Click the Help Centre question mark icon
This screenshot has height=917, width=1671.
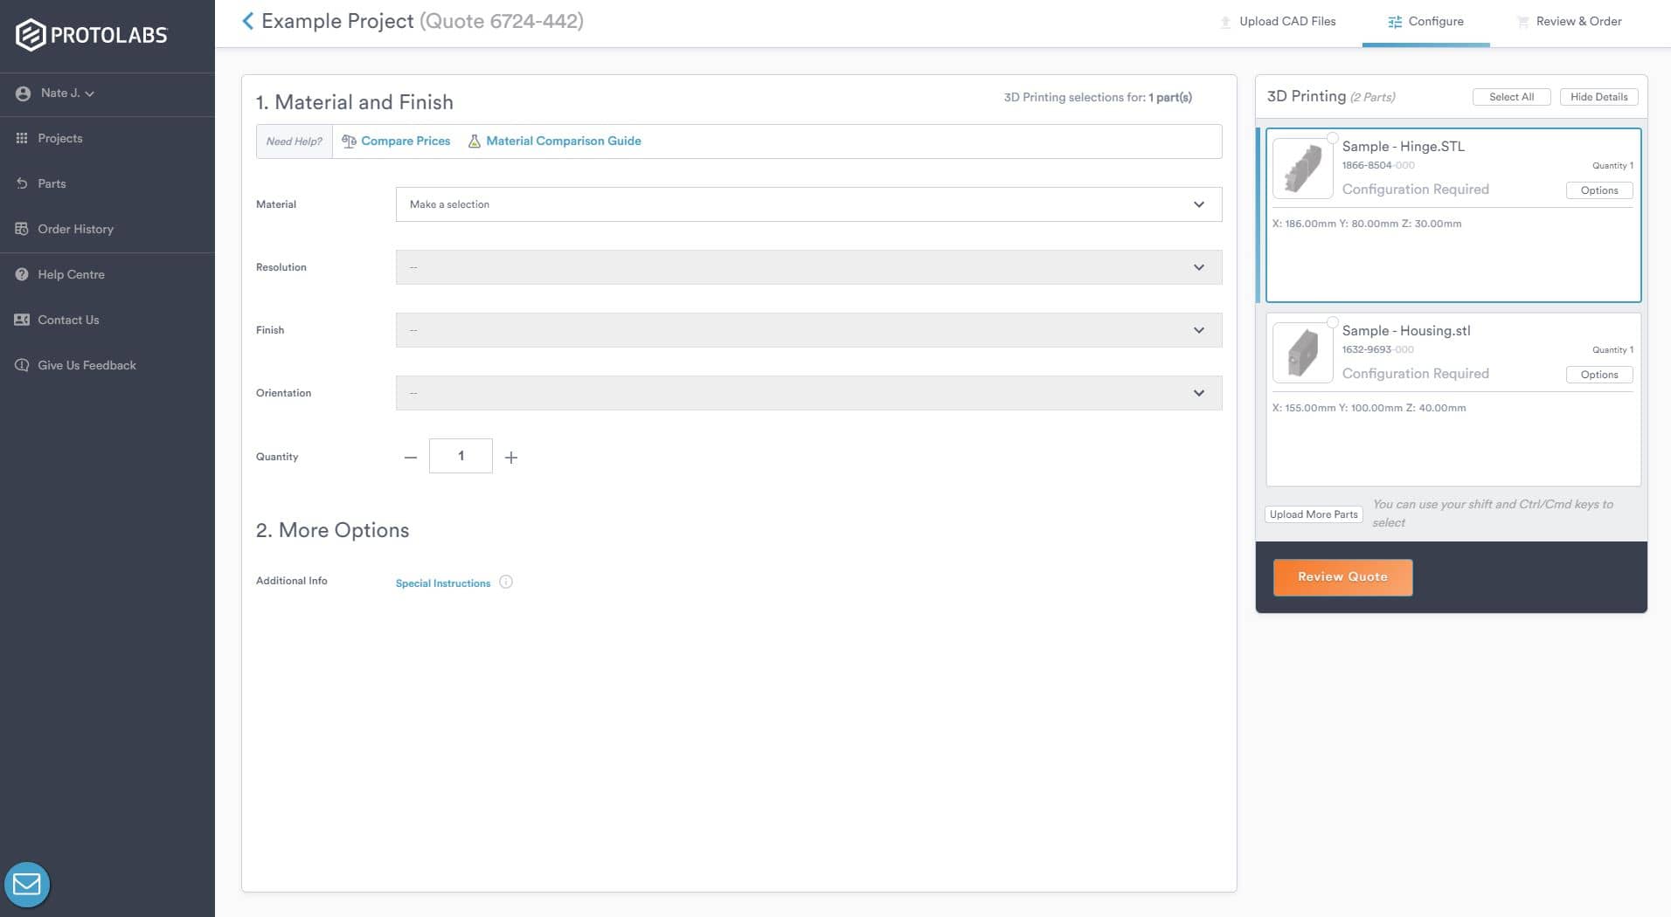[x=22, y=274]
